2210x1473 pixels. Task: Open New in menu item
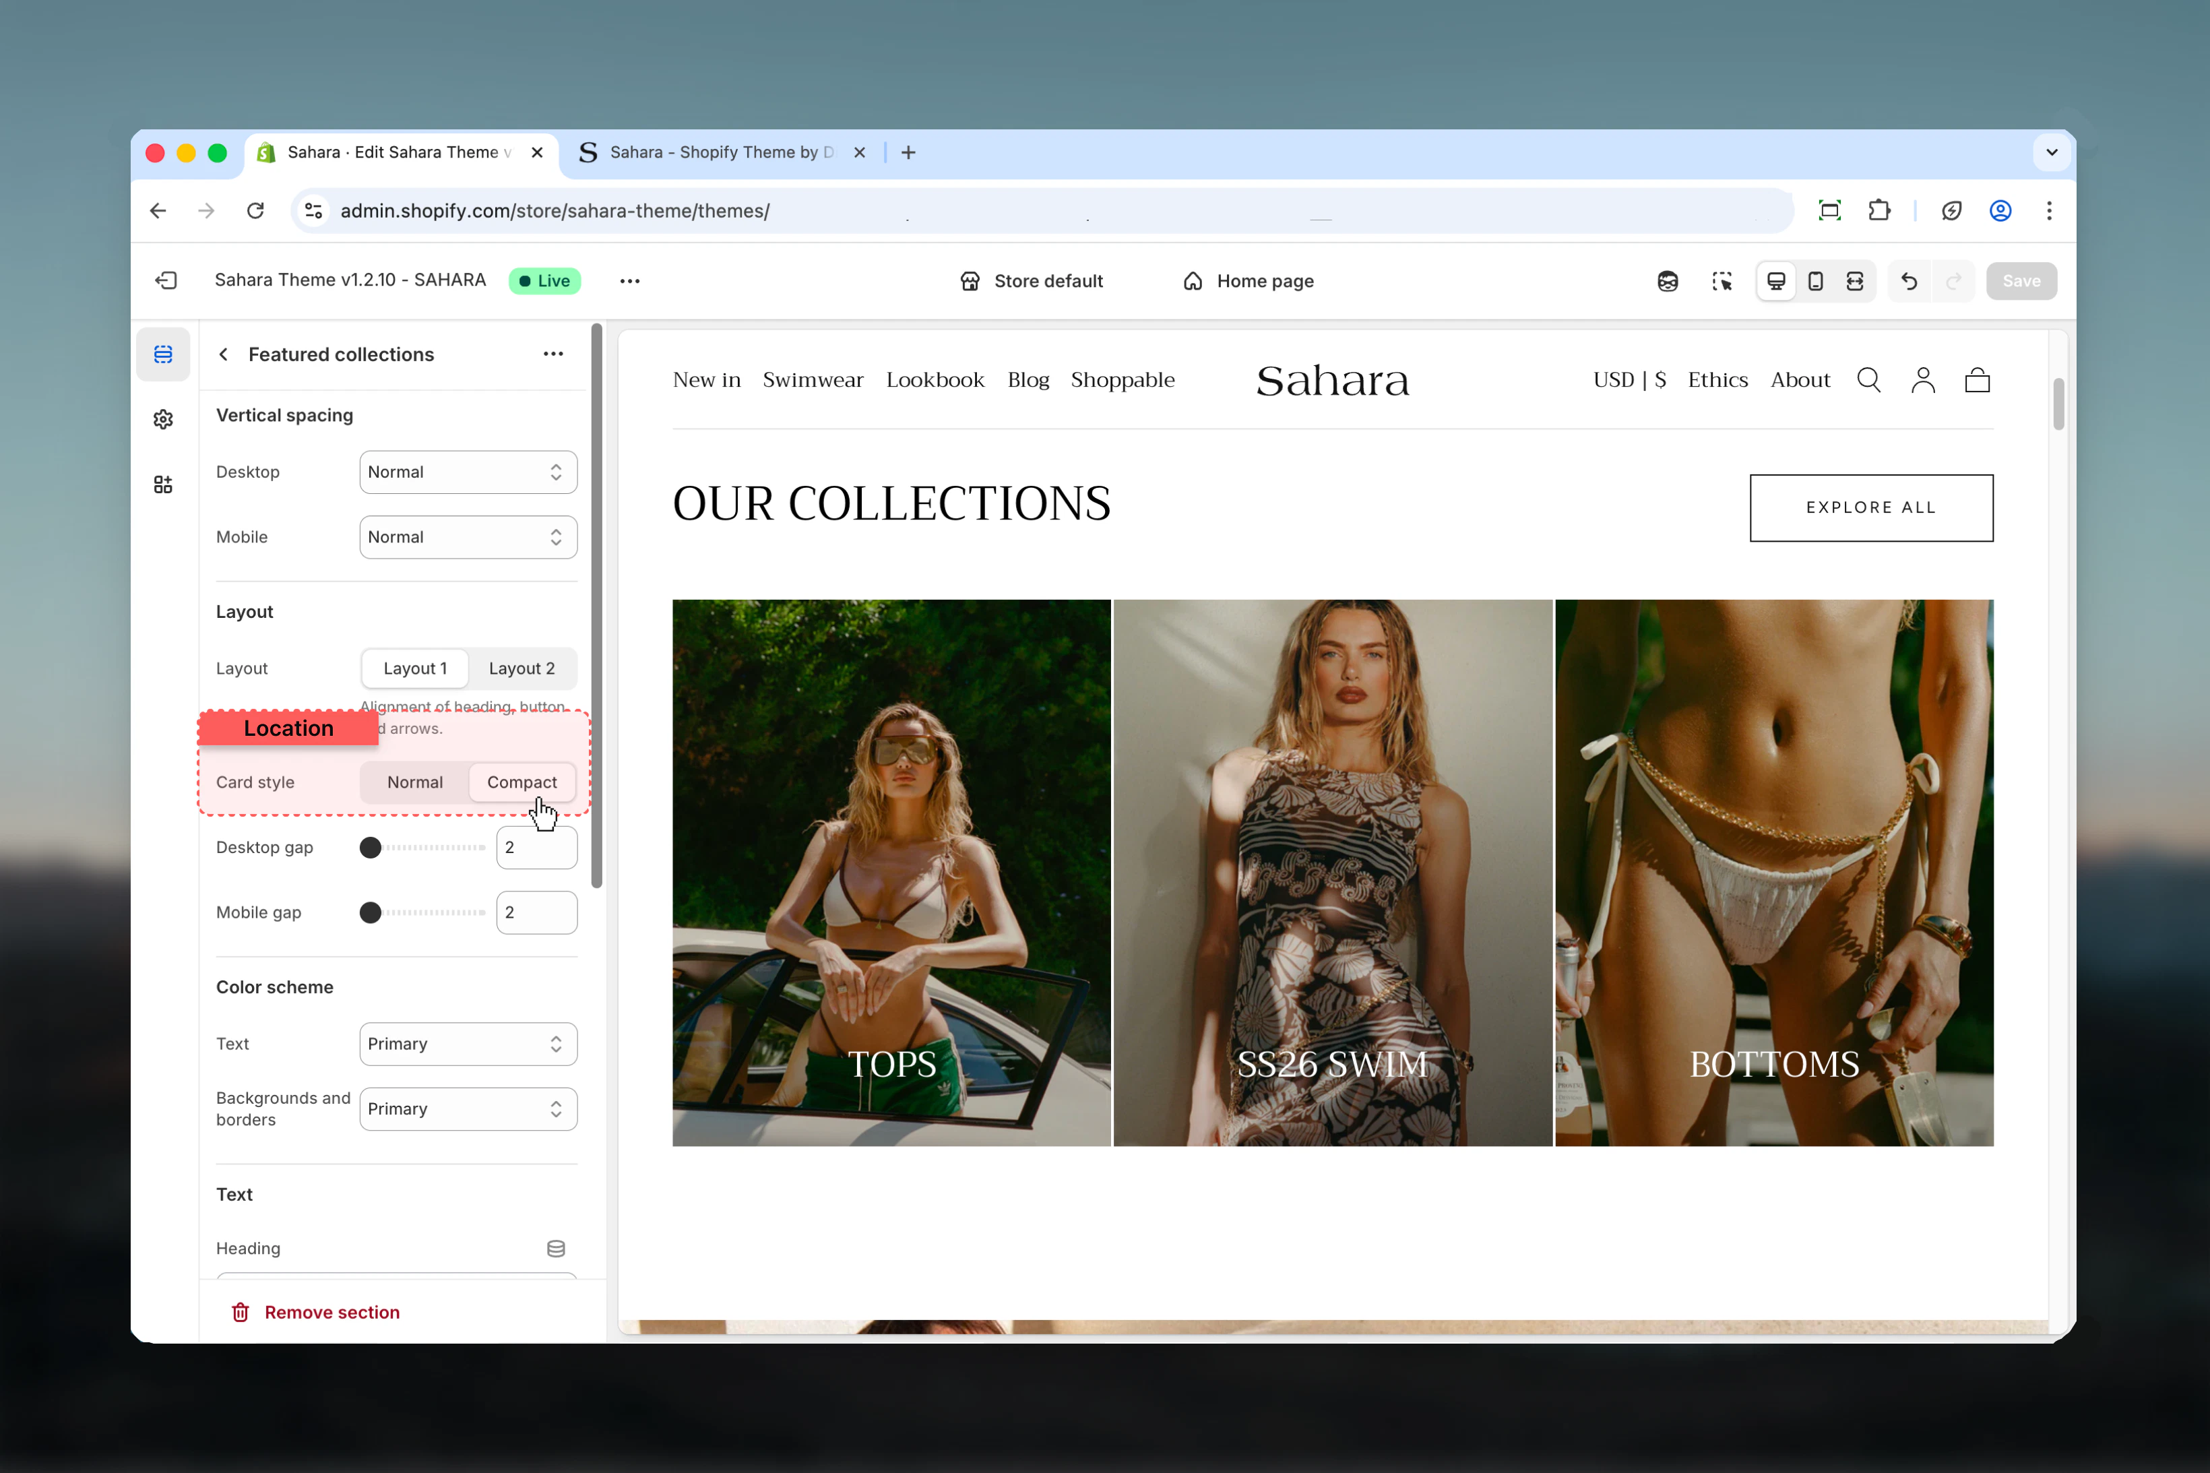coord(707,379)
